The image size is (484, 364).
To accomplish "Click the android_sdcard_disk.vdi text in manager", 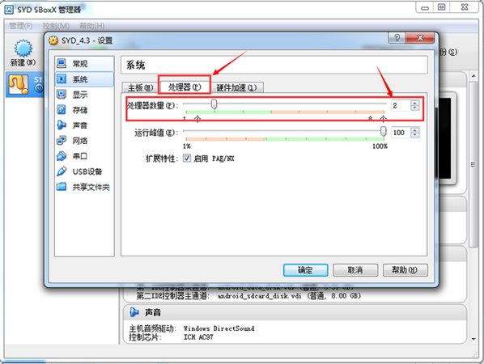I will (260, 296).
